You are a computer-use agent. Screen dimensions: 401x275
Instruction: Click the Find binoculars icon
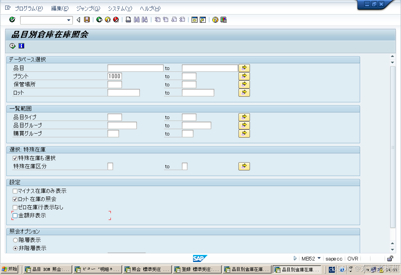pos(137,20)
